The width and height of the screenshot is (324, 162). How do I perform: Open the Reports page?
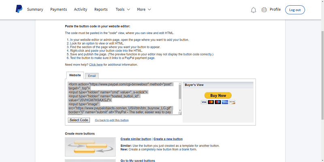click(x=101, y=9)
